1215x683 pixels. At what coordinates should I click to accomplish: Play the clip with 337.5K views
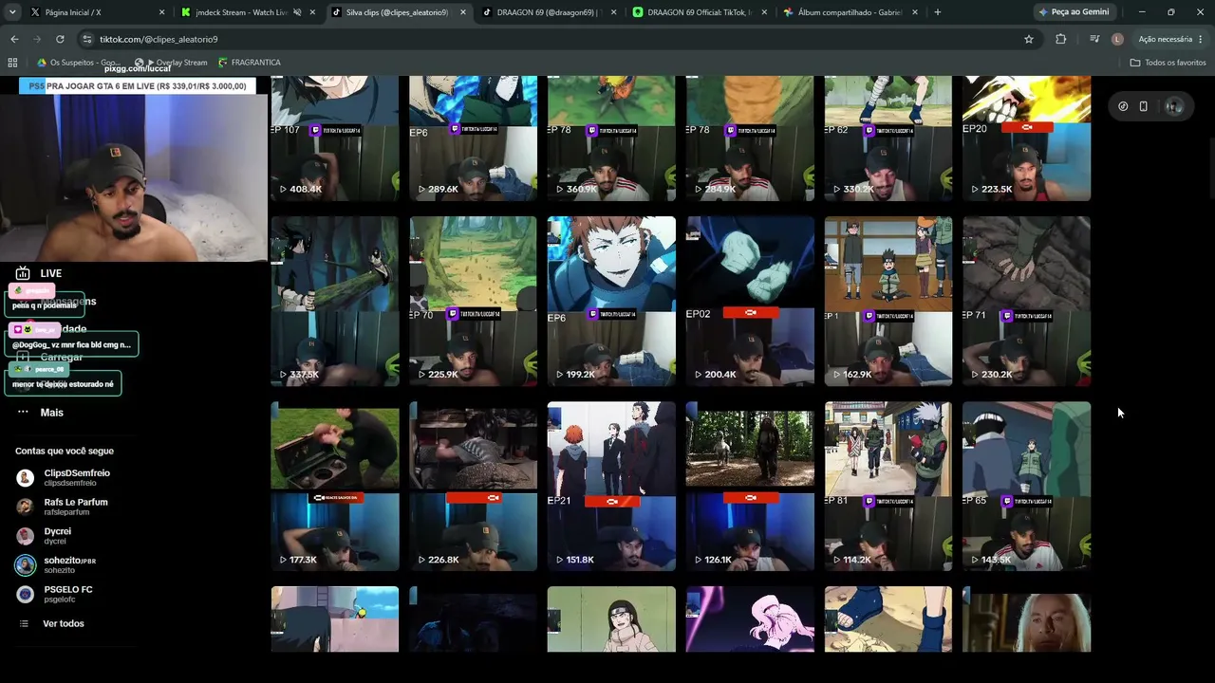pyautogui.click(x=335, y=301)
